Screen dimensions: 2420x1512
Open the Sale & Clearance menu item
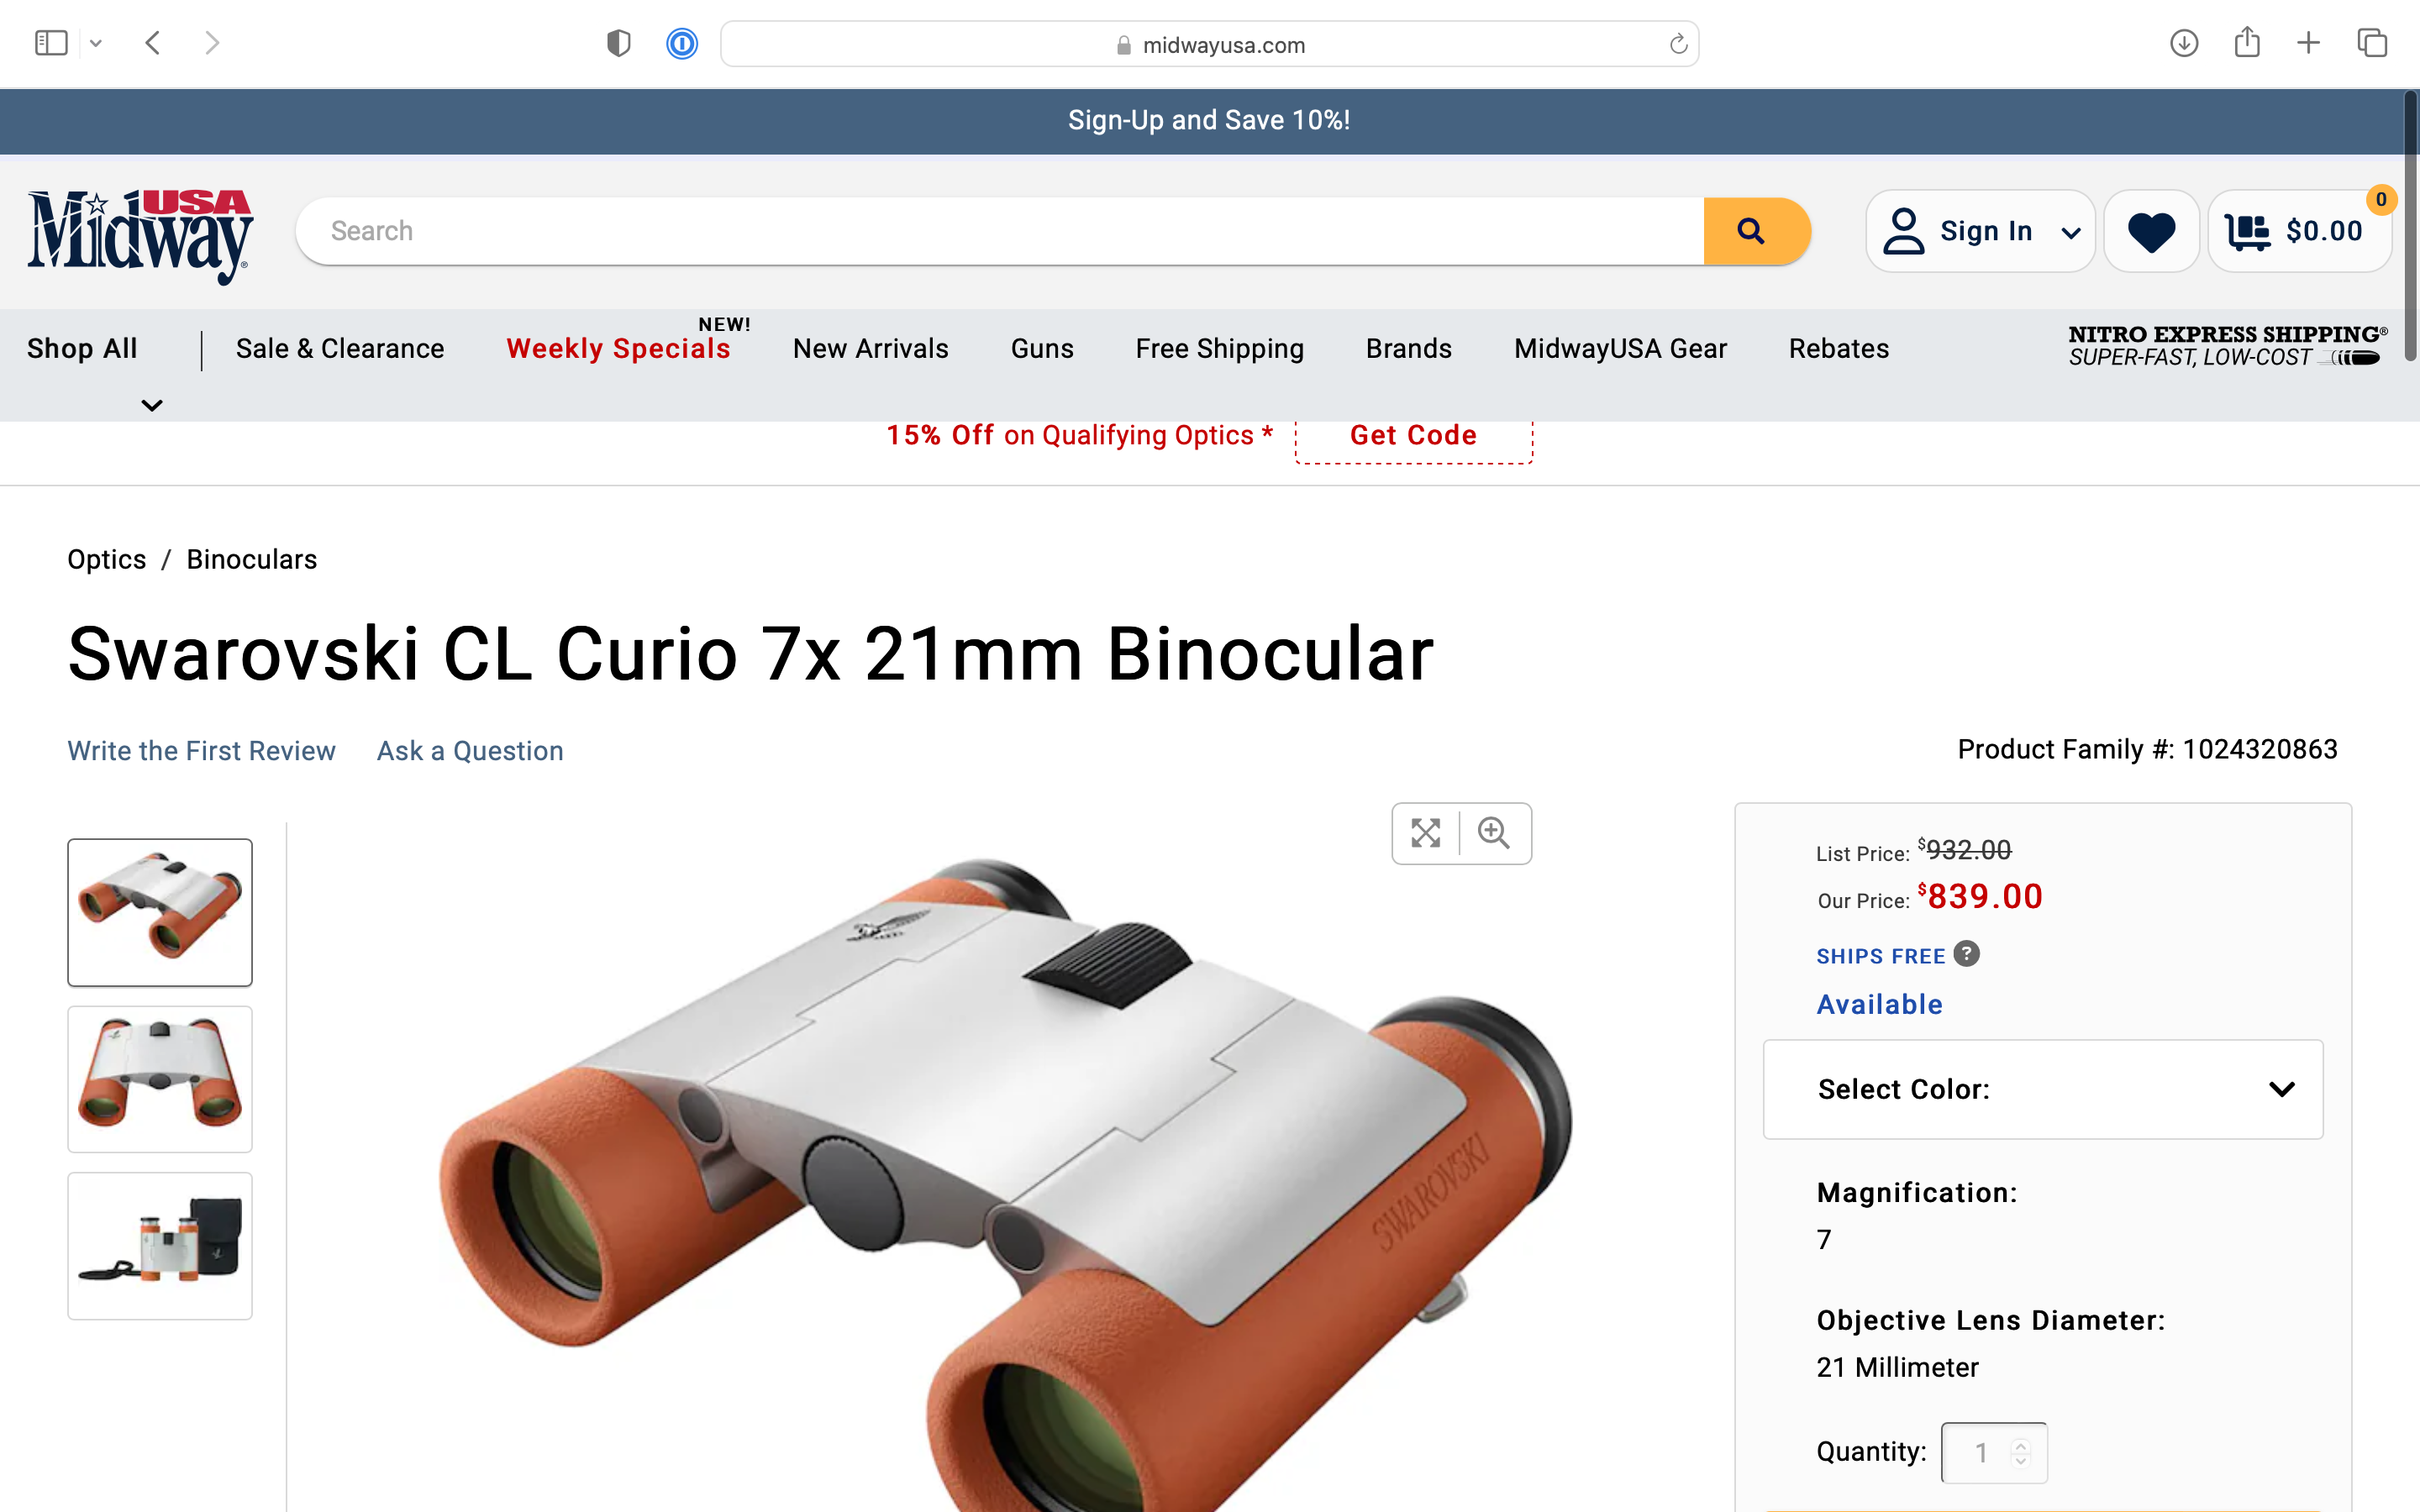coord(340,348)
